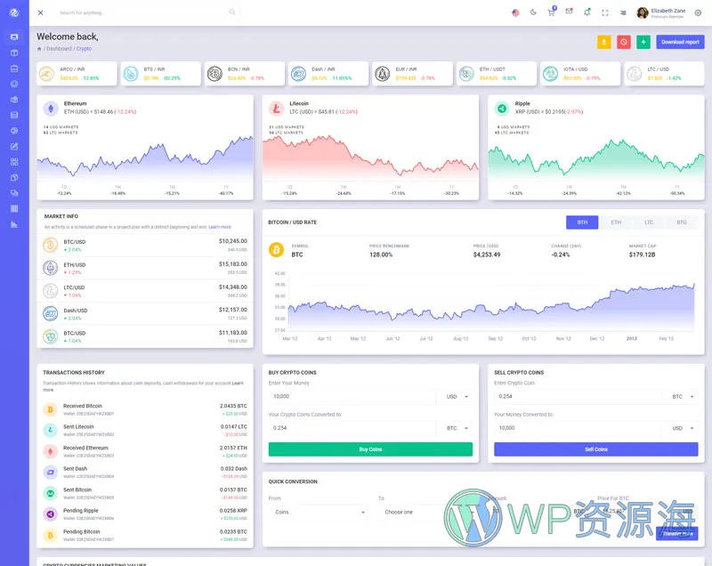Click the search magnifier icon
The height and width of the screenshot is (566, 712).
(232, 12)
